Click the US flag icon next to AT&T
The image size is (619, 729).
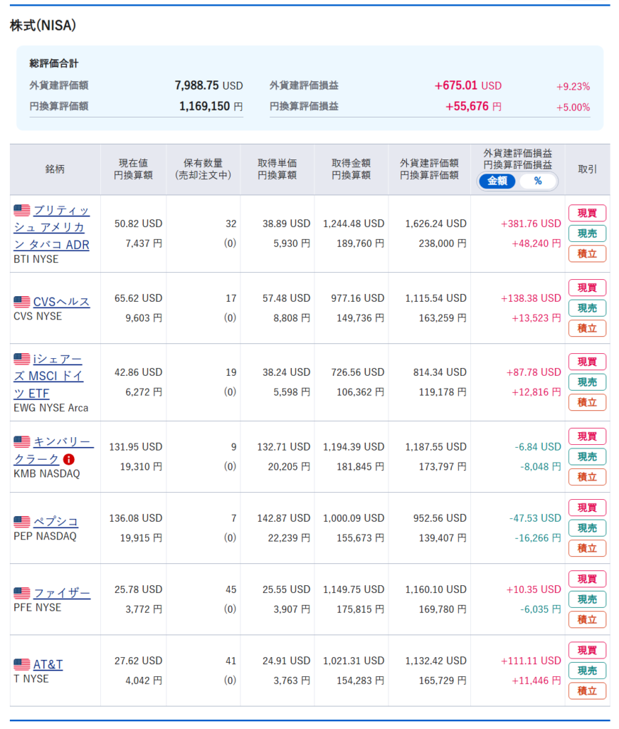pyautogui.click(x=22, y=664)
